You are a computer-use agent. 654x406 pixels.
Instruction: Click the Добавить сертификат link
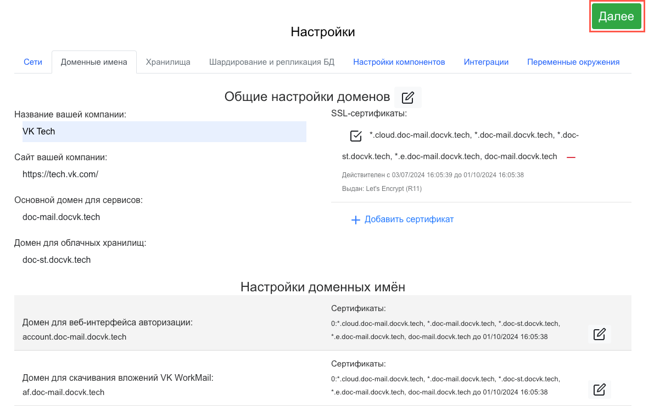click(x=409, y=219)
